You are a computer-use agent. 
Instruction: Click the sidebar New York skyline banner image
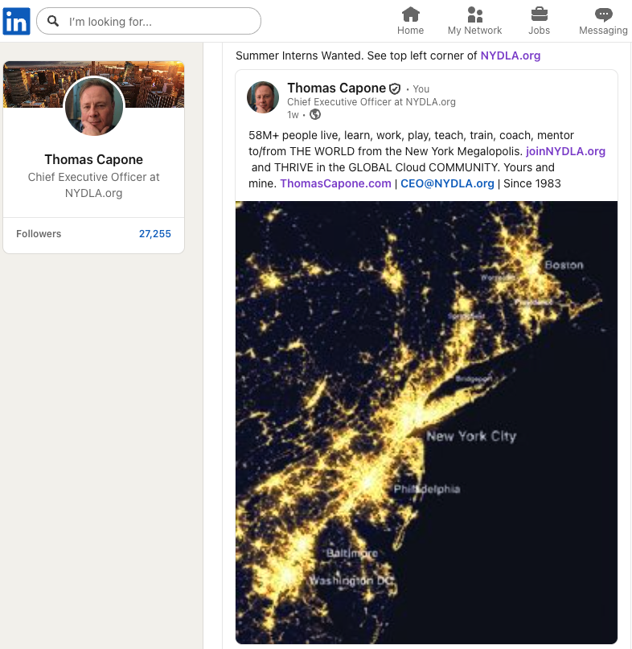pos(94,84)
